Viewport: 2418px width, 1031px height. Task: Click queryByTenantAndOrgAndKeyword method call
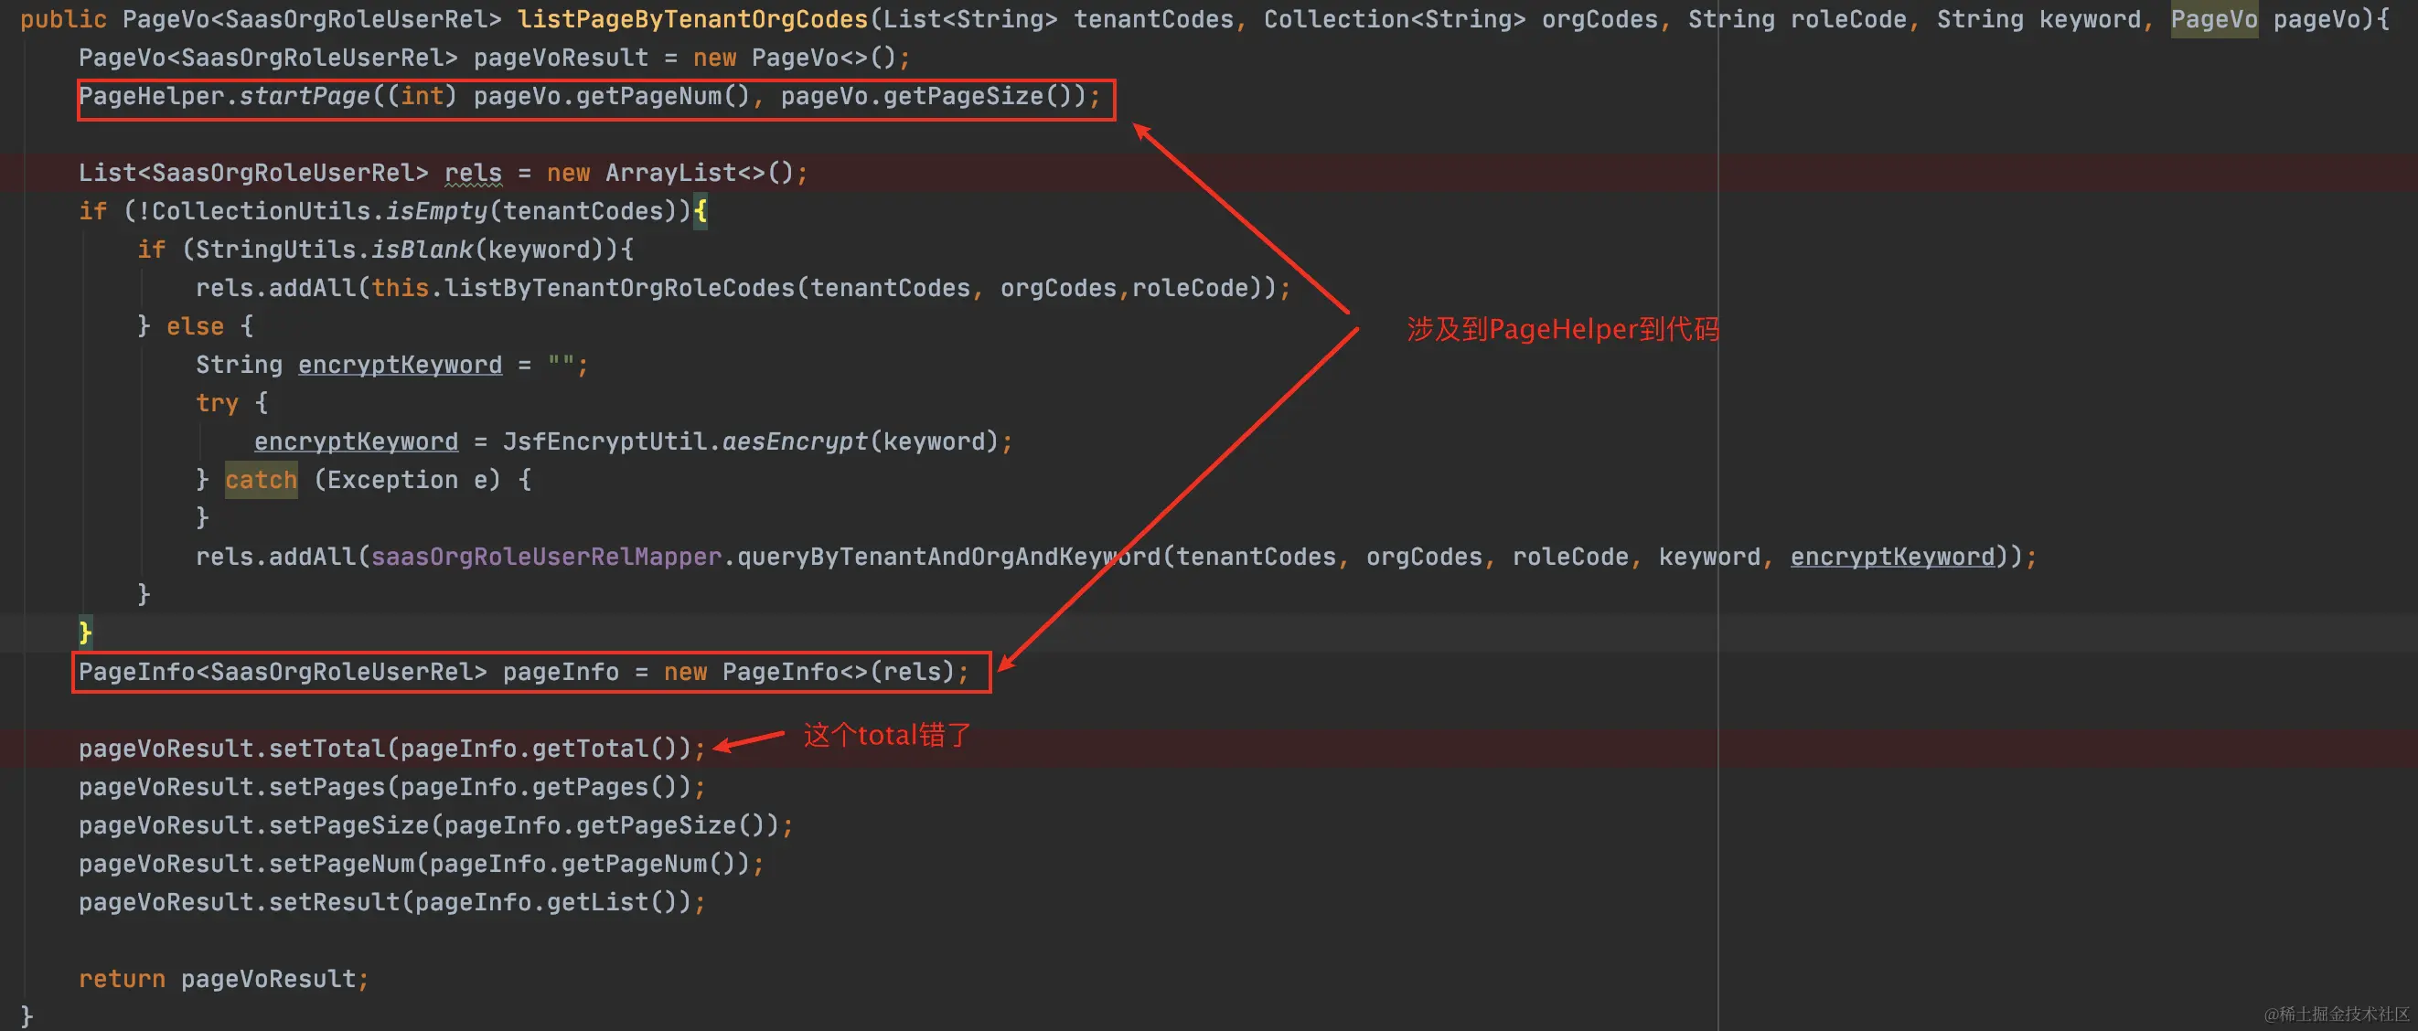coord(948,558)
